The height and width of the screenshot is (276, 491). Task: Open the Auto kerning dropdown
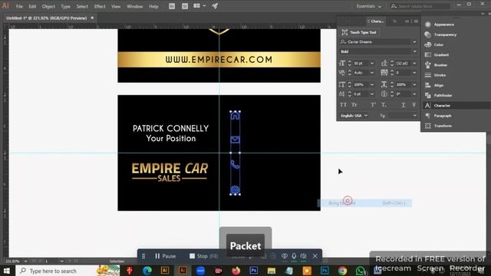[372, 73]
